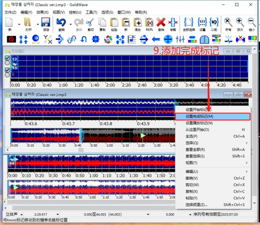
Task: Click the blue finish marker in mp3 overview
Action: [x=81, y=135]
